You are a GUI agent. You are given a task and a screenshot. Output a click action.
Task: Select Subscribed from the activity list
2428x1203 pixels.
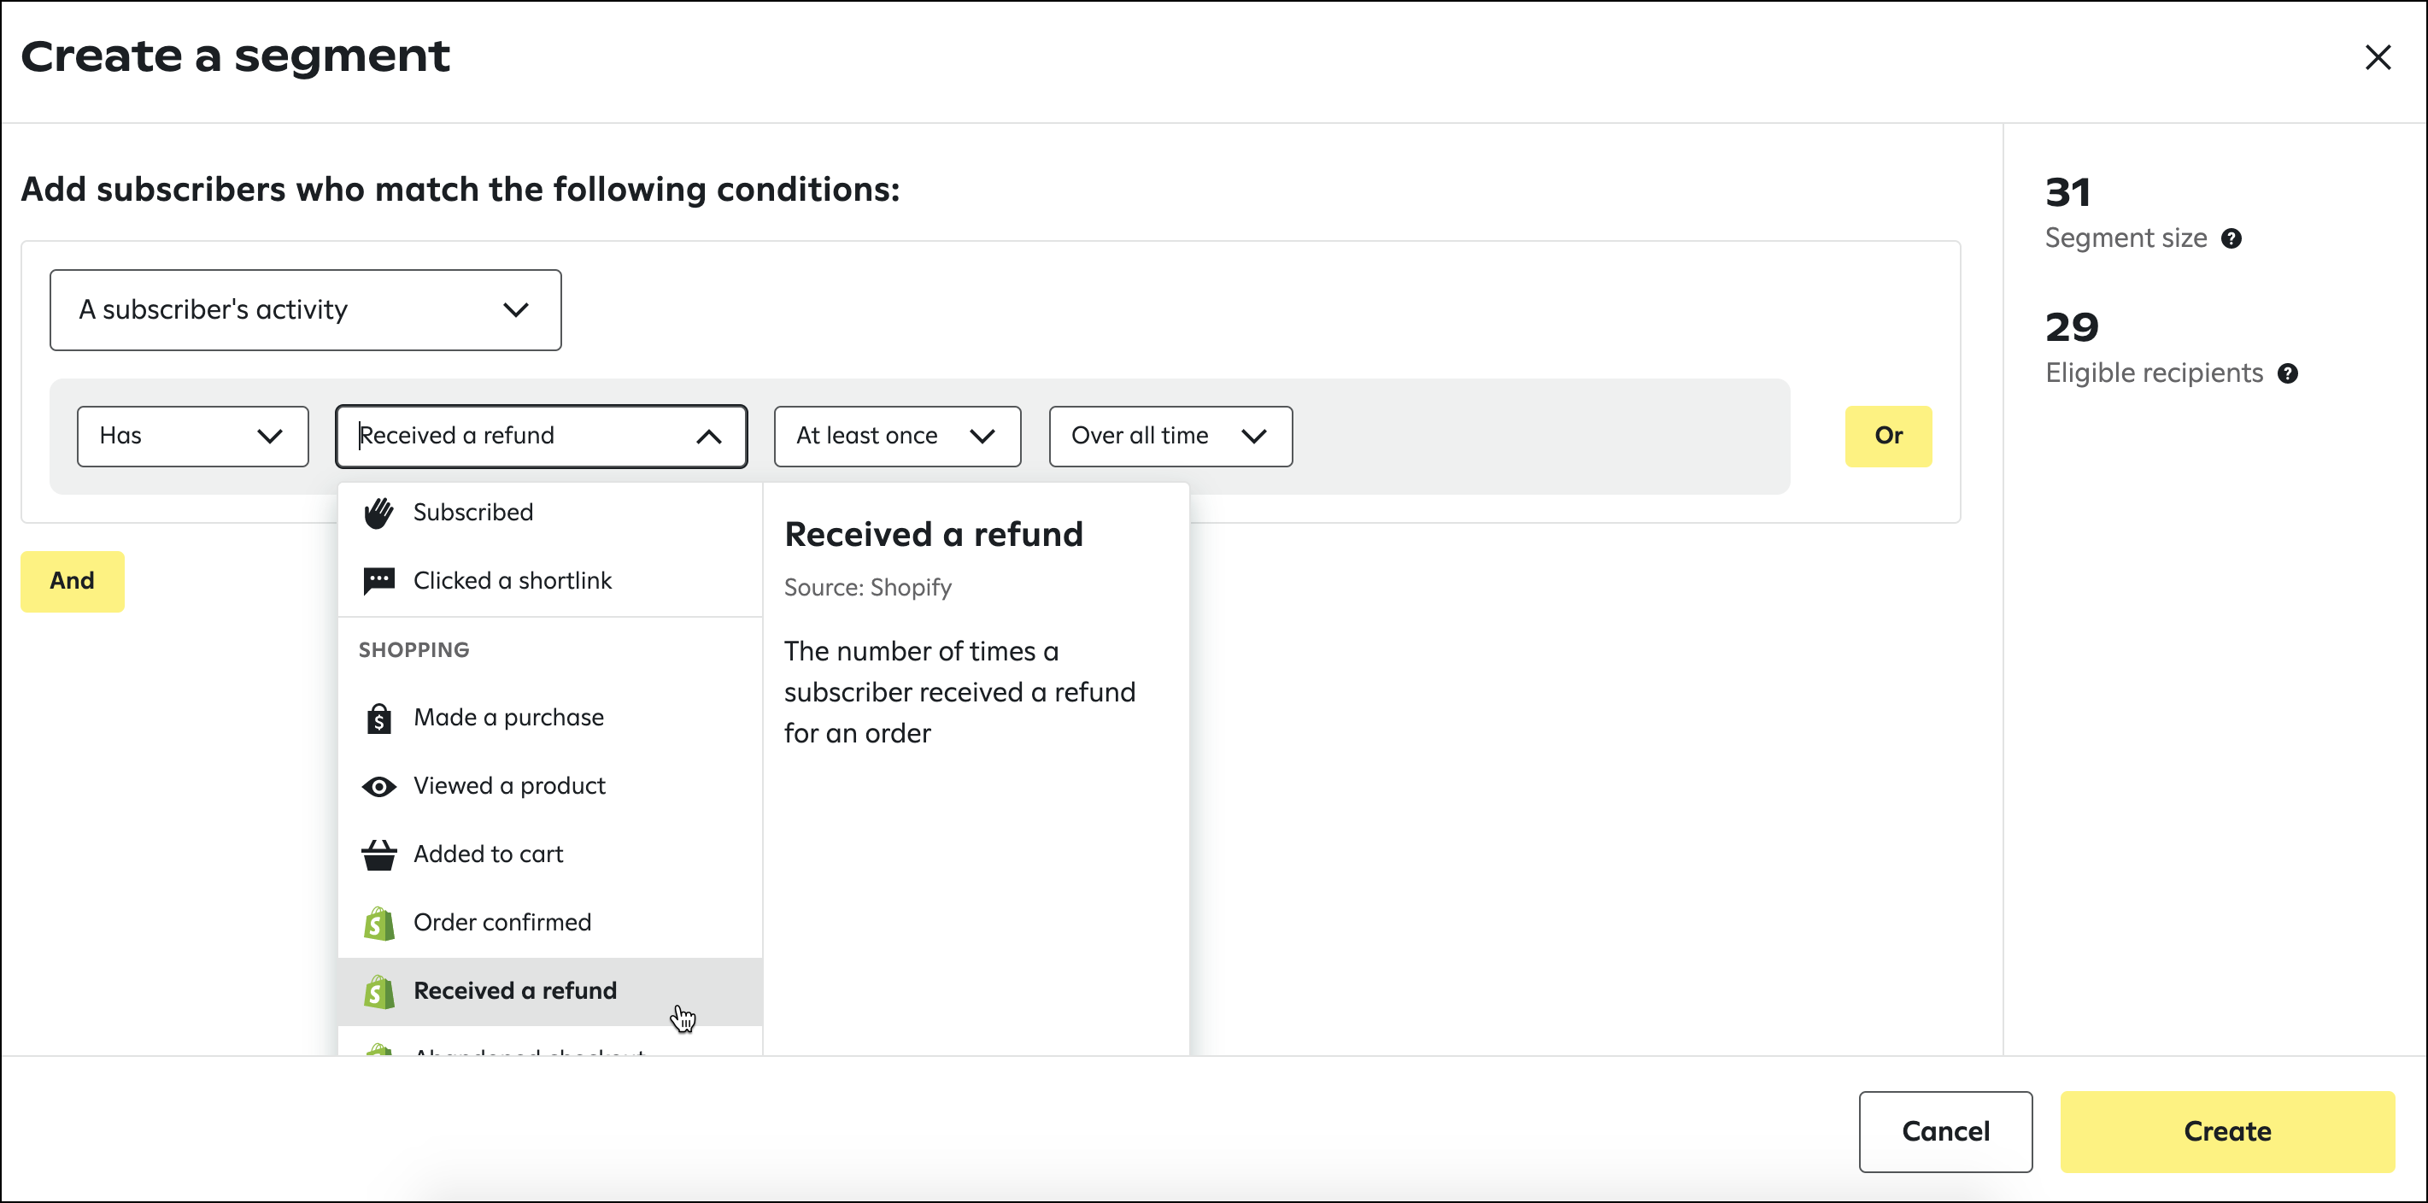472,512
